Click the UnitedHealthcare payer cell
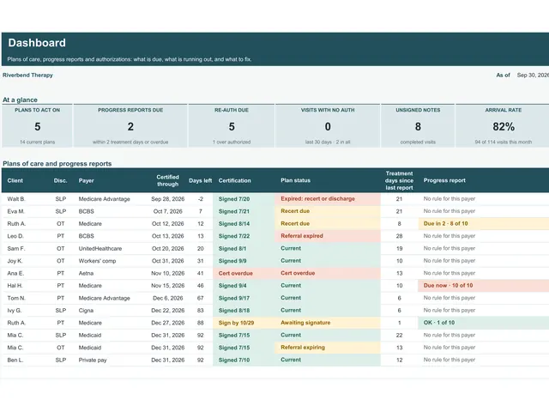 click(100, 248)
